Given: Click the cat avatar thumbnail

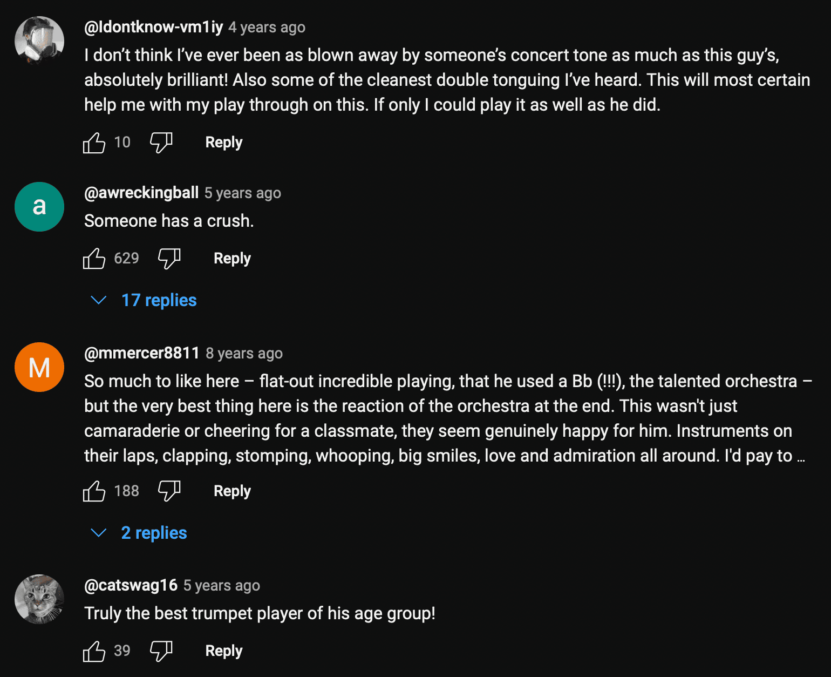Looking at the screenshot, I should click(x=39, y=599).
